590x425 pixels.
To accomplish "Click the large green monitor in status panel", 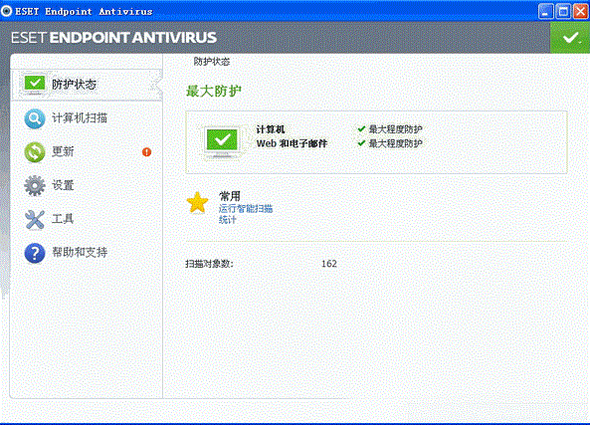I will pyautogui.click(x=222, y=142).
